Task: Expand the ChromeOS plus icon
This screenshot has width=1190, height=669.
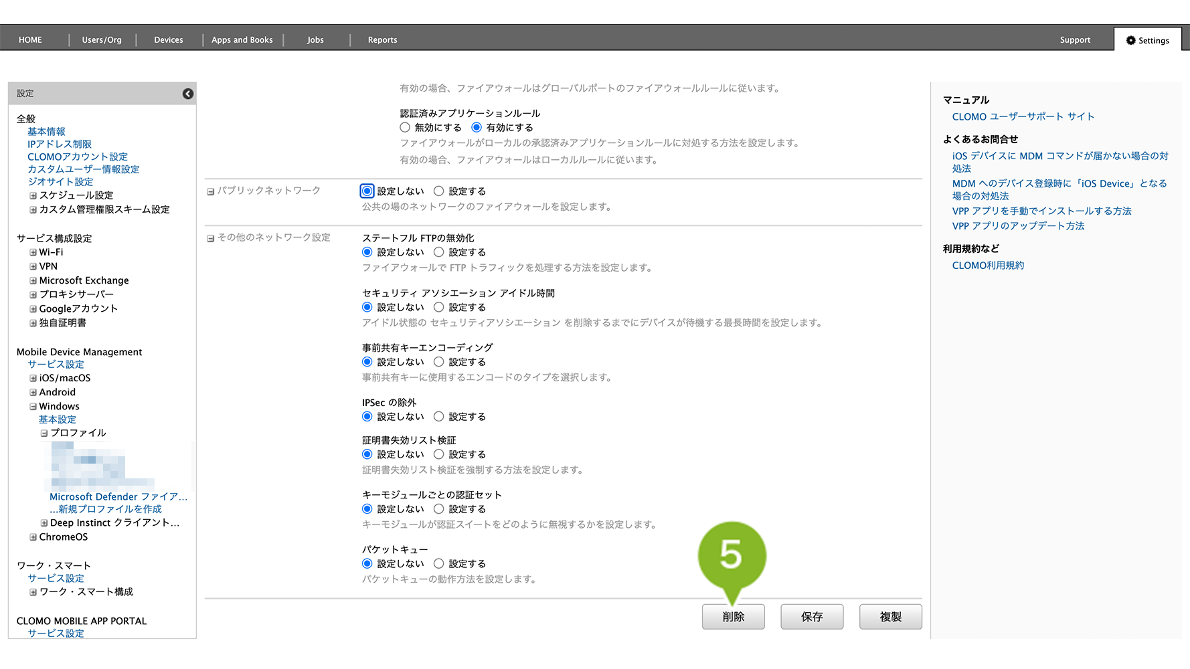Action: coord(33,537)
